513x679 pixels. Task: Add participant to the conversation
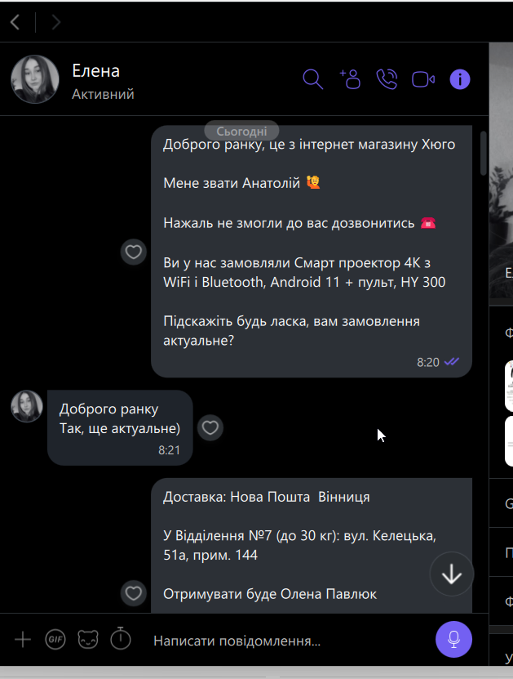pyautogui.click(x=350, y=79)
